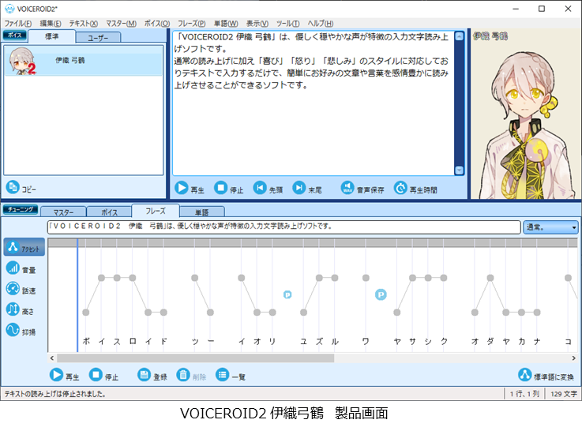
Task: Jump to the end with 末尾
Action: click(306, 189)
